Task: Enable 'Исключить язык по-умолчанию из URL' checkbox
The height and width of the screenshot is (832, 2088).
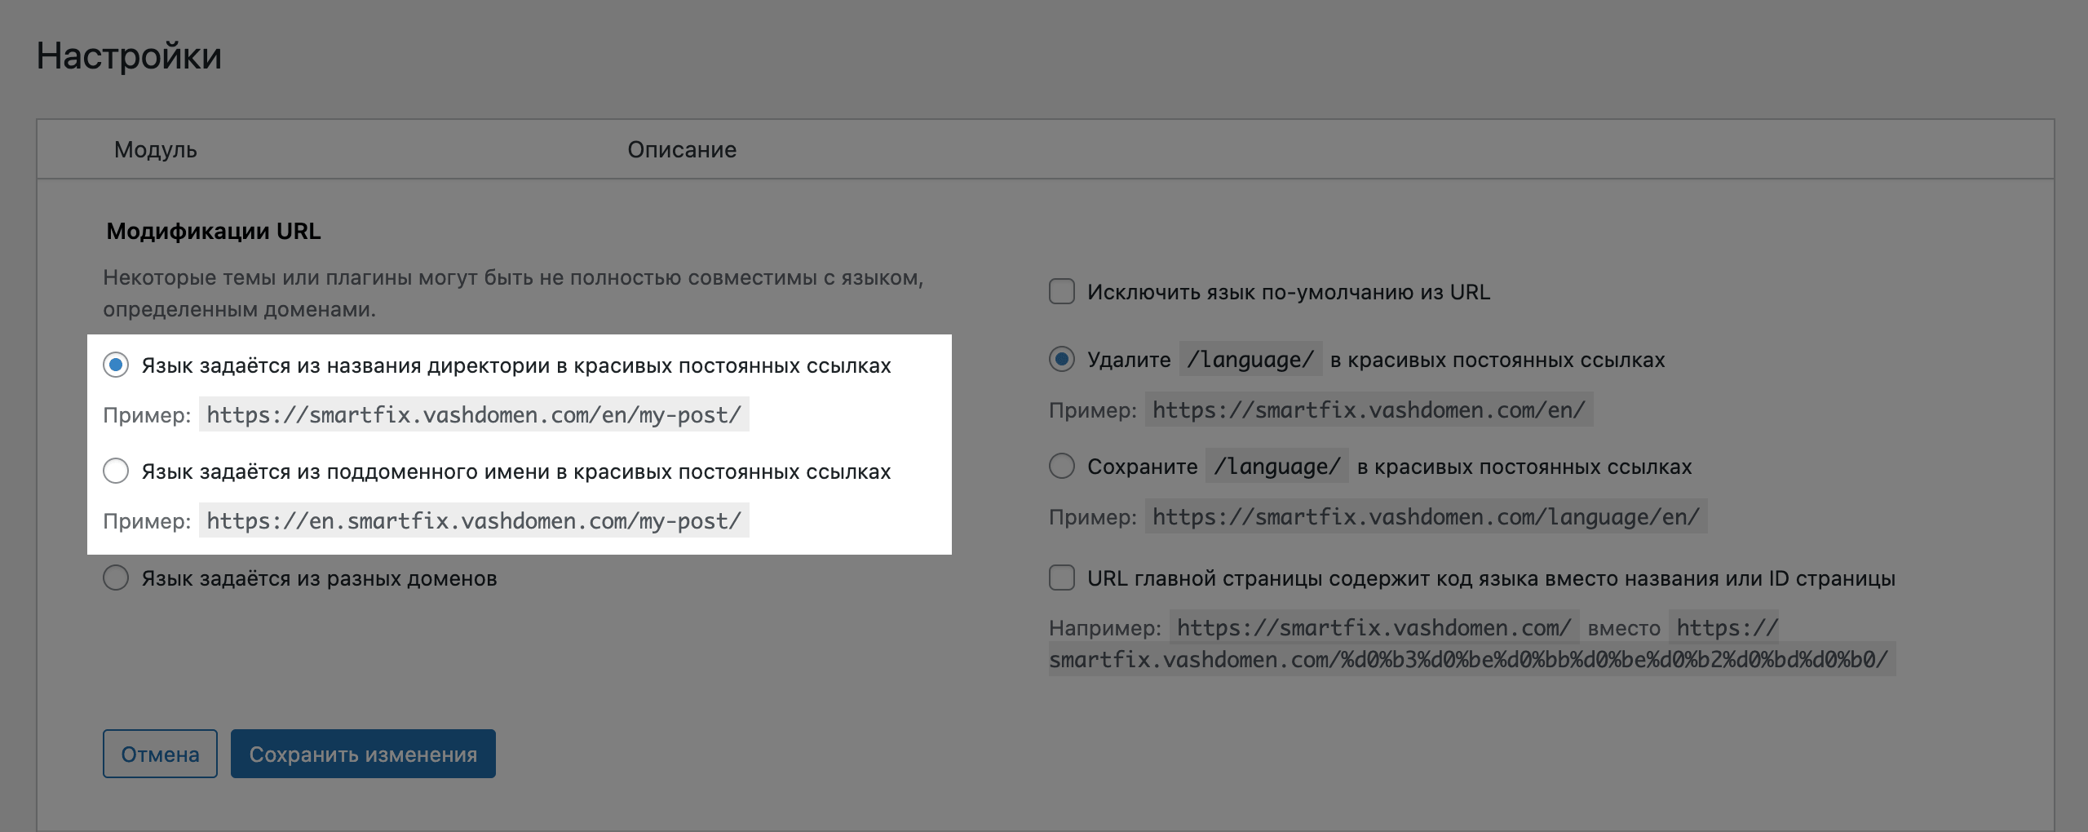Action: [x=1061, y=291]
